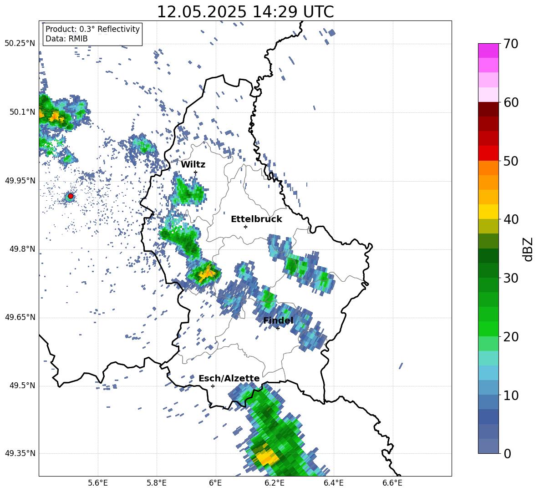Click the colorbar tick label 10

(x=510, y=395)
